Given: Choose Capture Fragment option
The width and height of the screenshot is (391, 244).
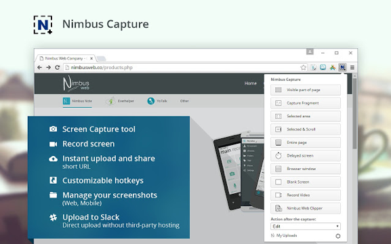Looking at the screenshot, I should pos(306,103).
